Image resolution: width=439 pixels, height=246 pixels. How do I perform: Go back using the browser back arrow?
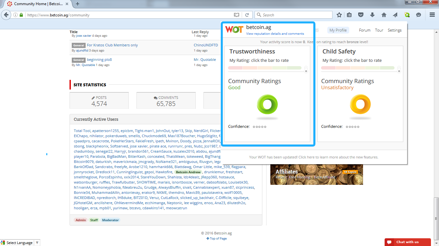6,15
